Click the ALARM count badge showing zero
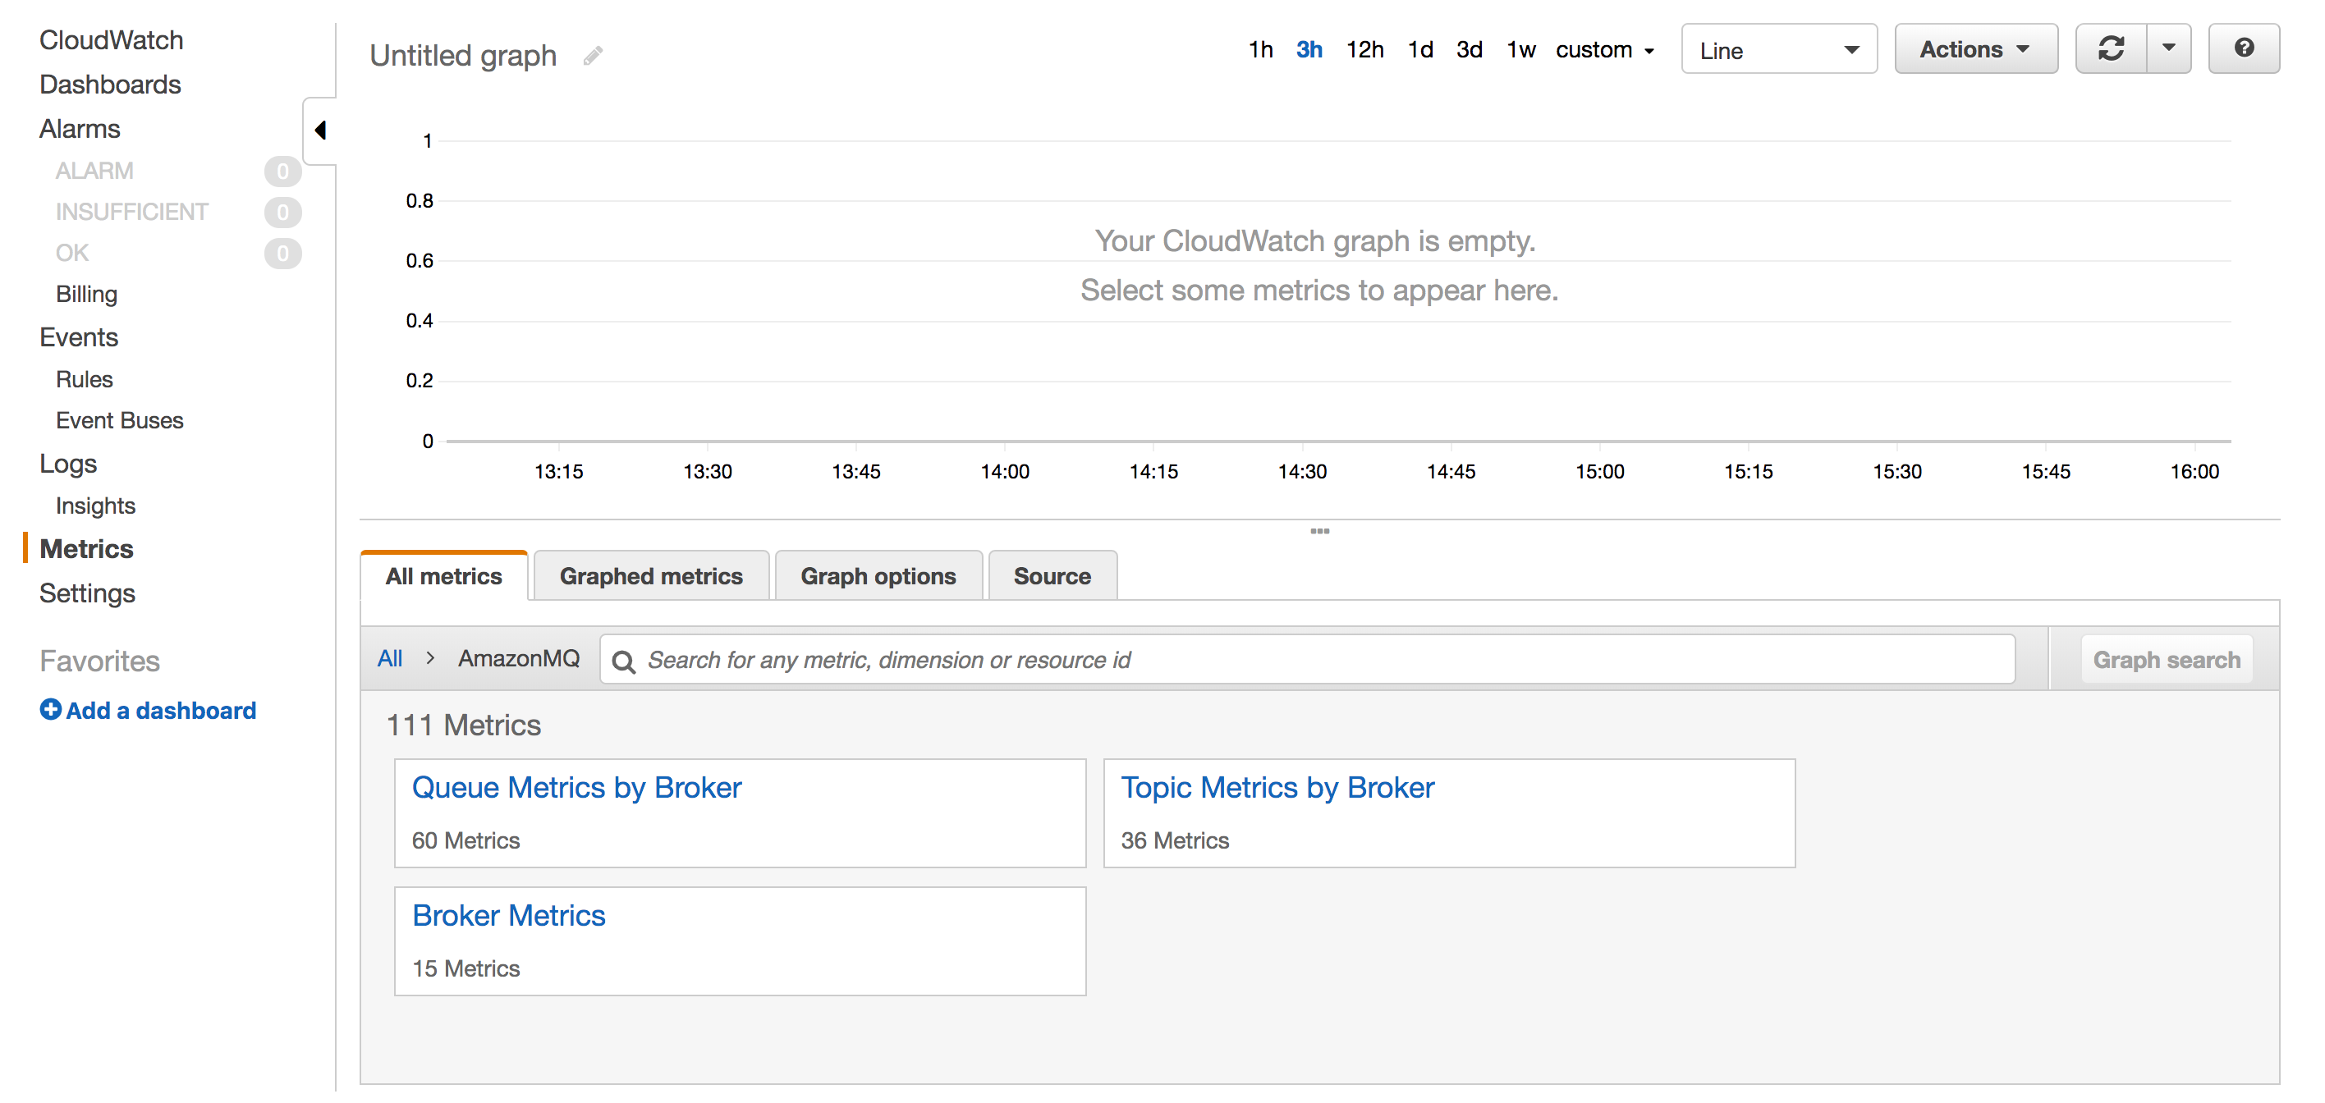This screenshot has height=1103, width=2325. pos(282,171)
